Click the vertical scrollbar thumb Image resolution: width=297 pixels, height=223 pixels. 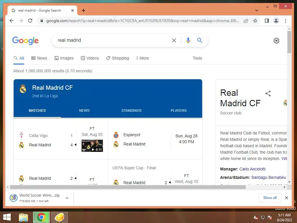[x=289, y=42]
